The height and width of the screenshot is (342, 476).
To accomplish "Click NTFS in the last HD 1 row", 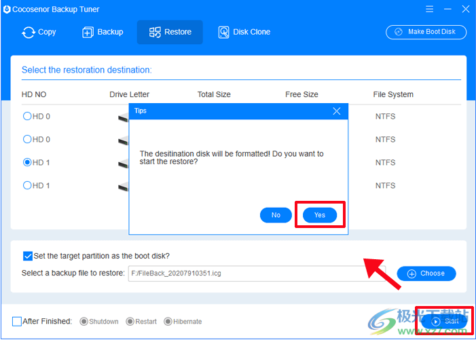I will point(385,186).
